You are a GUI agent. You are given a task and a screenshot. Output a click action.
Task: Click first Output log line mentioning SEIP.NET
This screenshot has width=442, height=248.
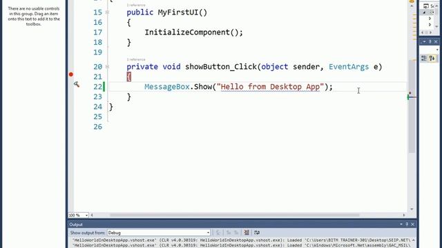pos(242,240)
